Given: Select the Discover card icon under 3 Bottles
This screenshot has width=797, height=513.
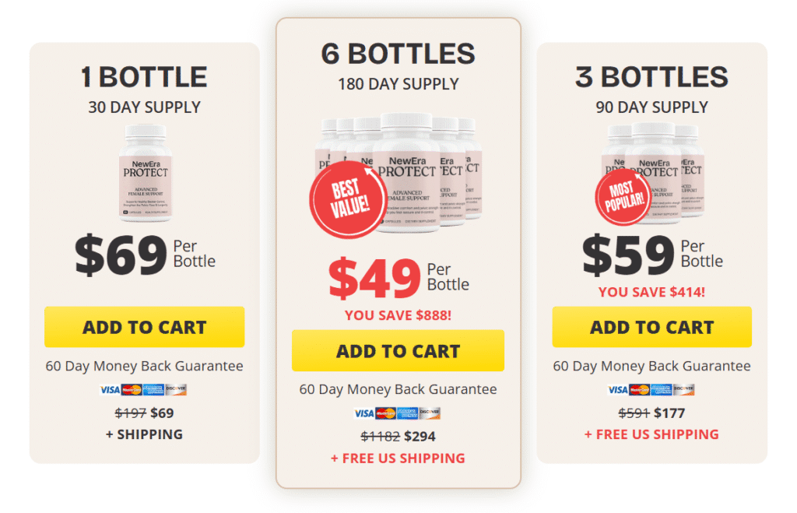Looking at the screenshot, I should pos(683,389).
